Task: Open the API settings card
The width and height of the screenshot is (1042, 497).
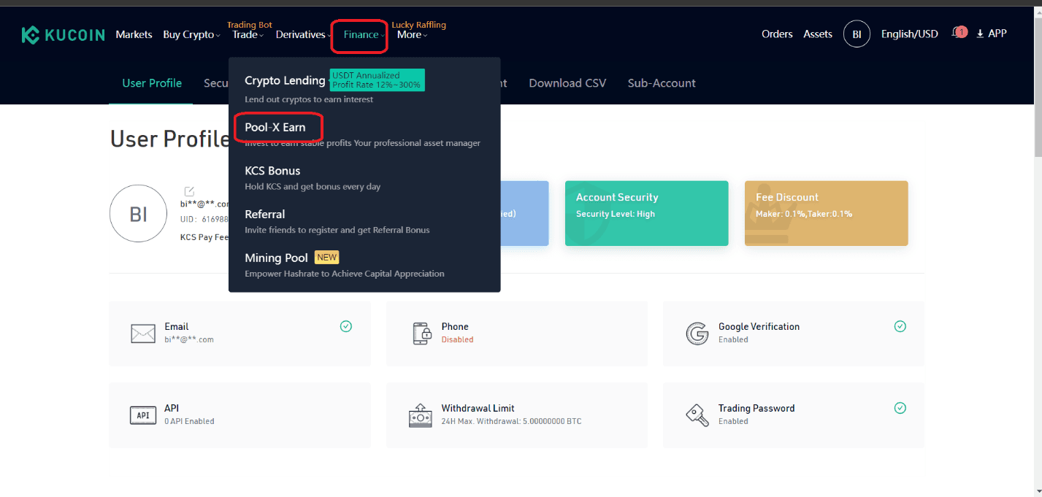Action: pyautogui.click(x=240, y=415)
